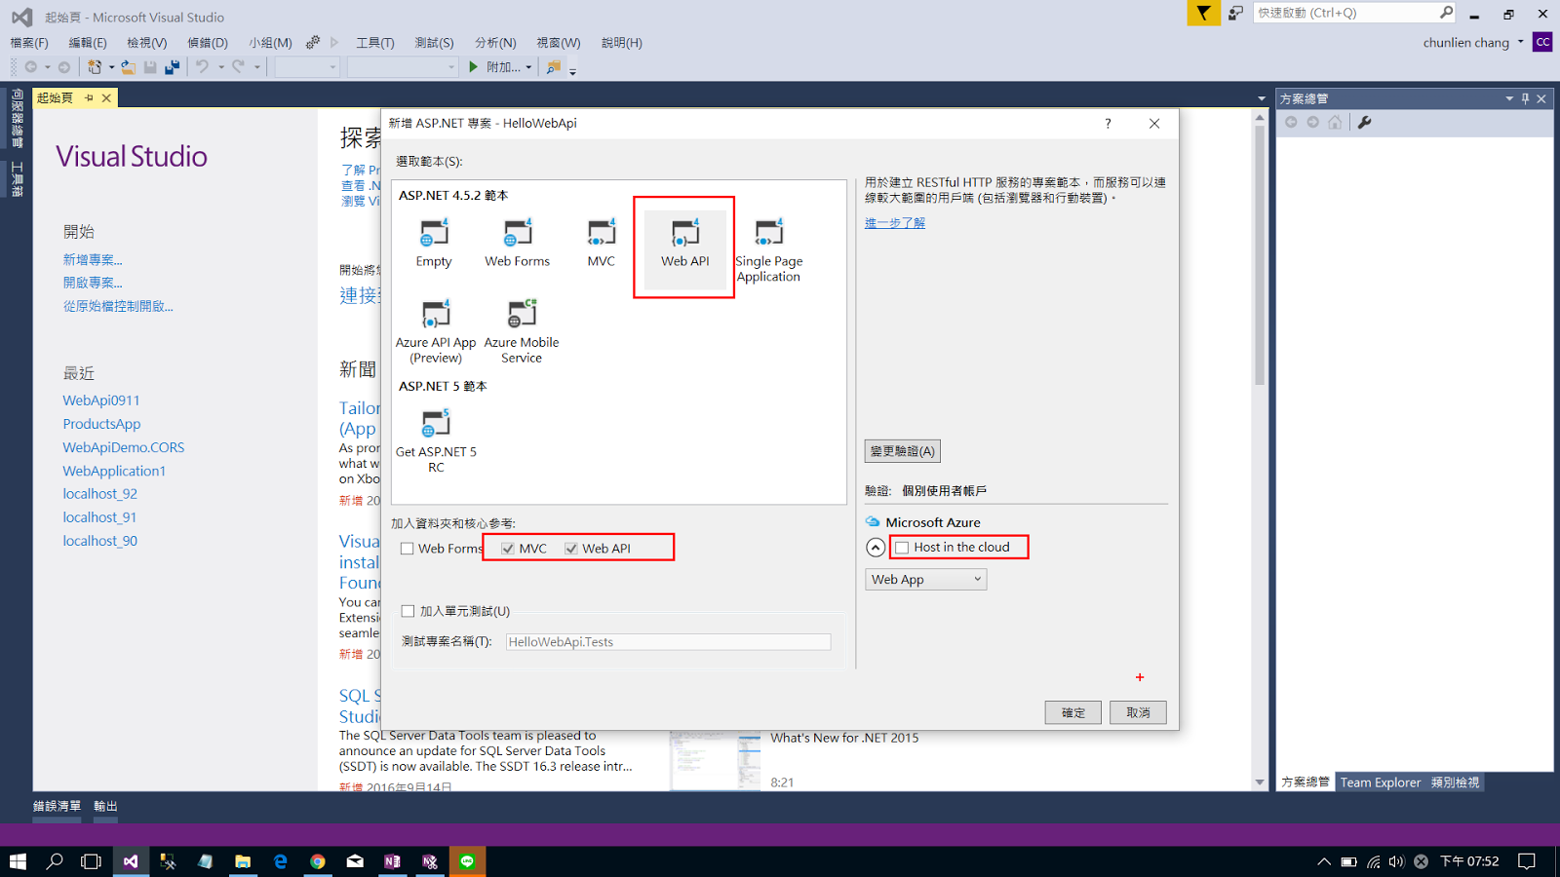This screenshot has width=1560, height=877.
Task: Click the Solution Explorer properties wrench icon
Action: tap(1364, 122)
